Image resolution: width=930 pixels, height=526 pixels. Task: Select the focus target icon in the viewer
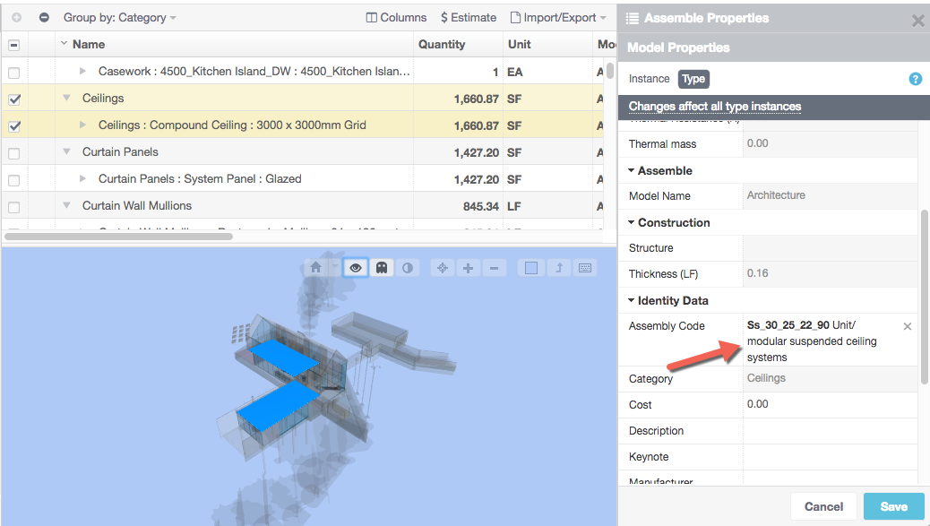(x=442, y=267)
